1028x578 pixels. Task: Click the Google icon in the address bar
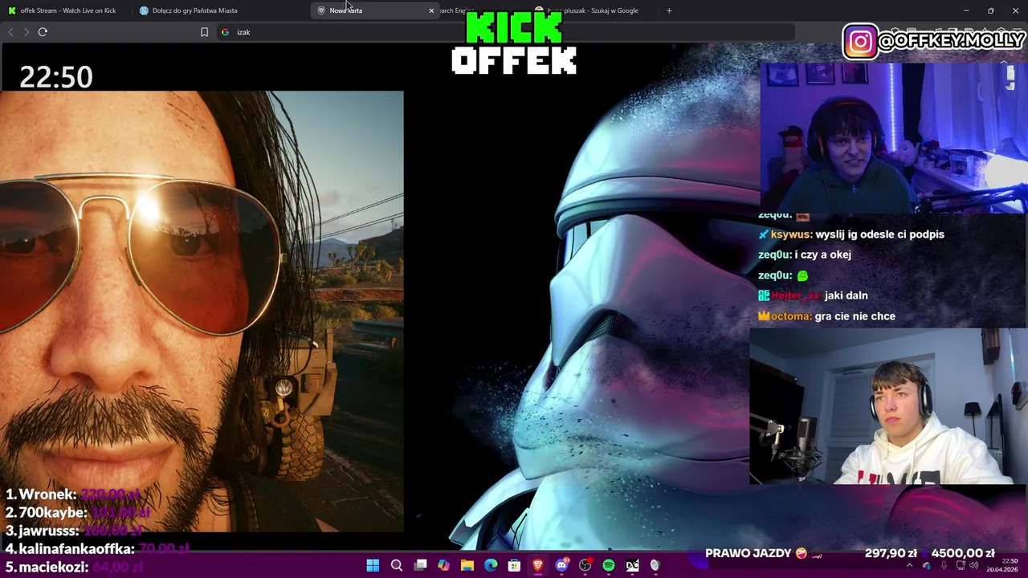(226, 32)
